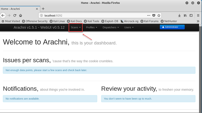Open the Downloads arrow icon
The image size is (202, 113).
coord(179,16)
